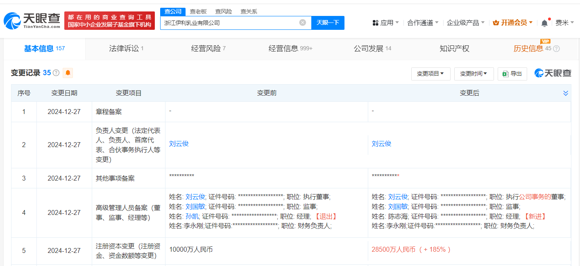580x266 pixels.
Task: Open 刘国敏 link in 变更前 column
Action: pyautogui.click(x=195, y=206)
